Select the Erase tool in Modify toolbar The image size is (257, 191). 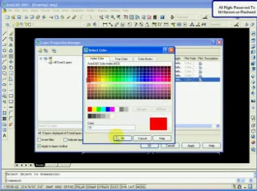[11, 33]
